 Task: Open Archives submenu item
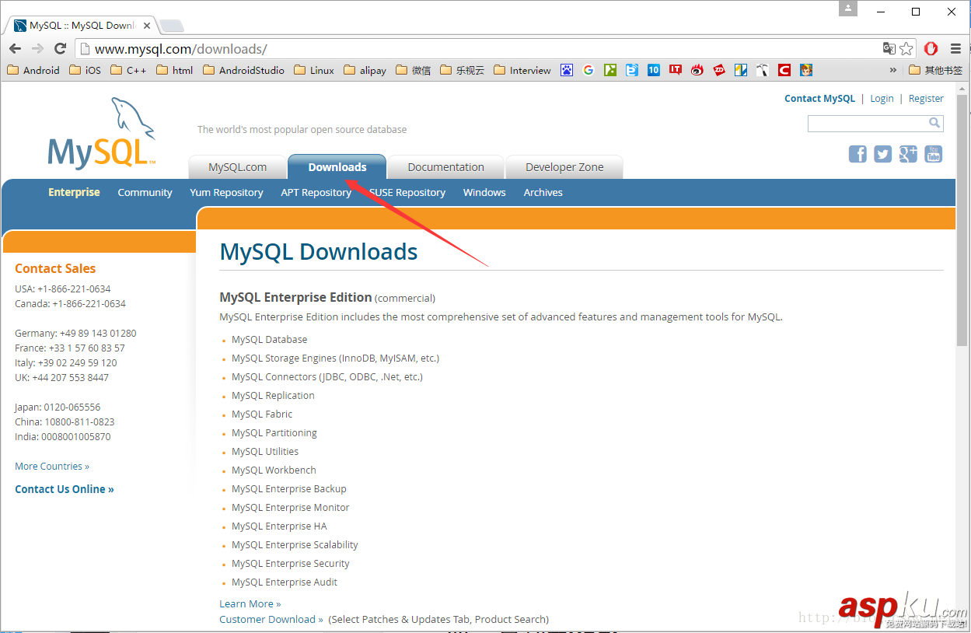[x=543, y=192]
